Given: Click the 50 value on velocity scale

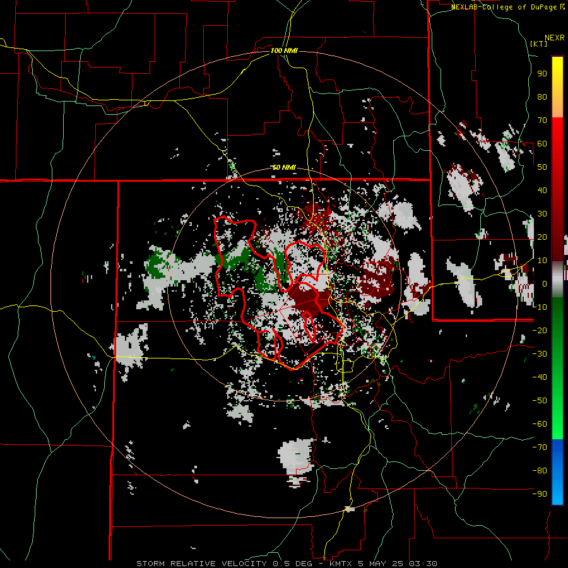Looking at the screenshot, I should [x=542, y=167].
